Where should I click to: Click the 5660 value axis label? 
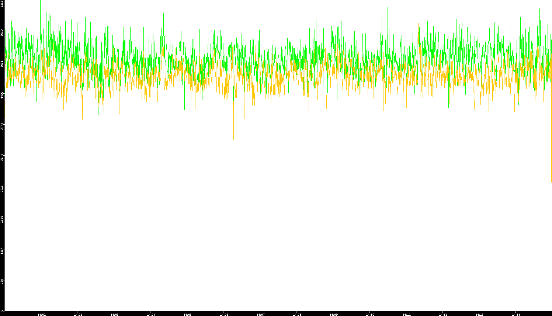(2, 33)
